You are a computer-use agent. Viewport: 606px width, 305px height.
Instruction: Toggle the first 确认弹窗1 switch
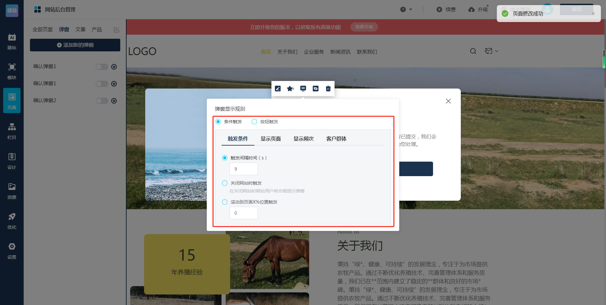(102, 67)
